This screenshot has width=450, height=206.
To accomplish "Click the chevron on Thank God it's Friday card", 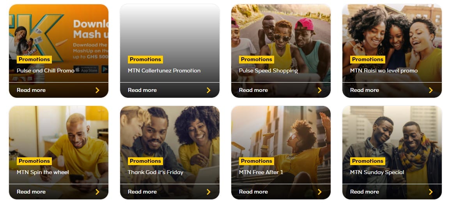I will click(x=208, y=192).
